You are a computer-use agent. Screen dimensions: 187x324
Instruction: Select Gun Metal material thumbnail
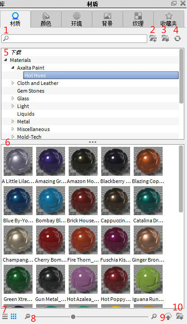51,279
